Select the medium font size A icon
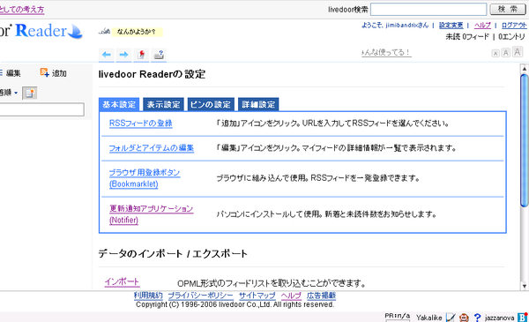529x322 pixels. (x=506, y=53)
